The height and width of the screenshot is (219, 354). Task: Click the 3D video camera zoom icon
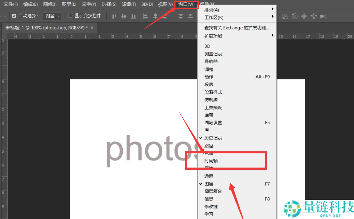323,16
